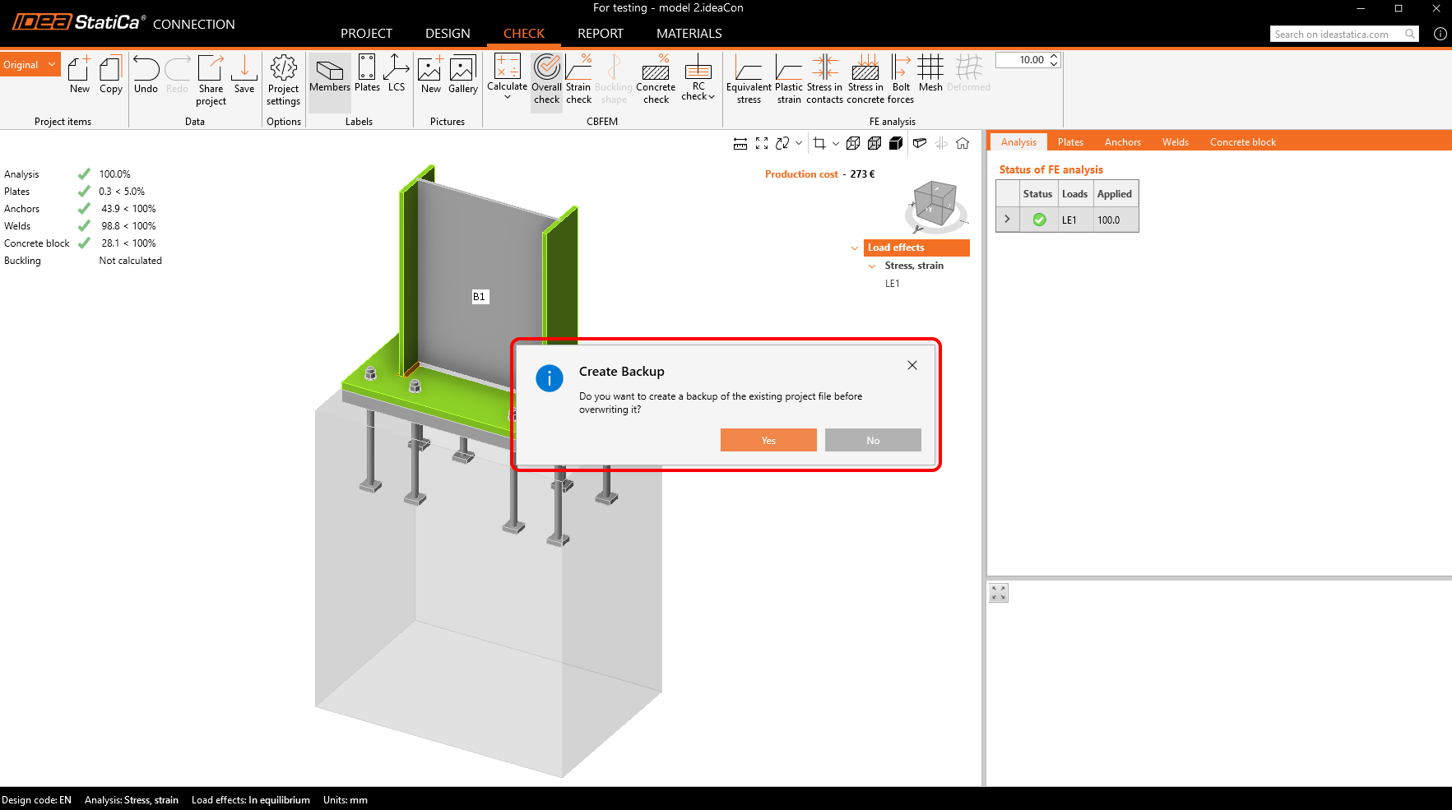Click the LCS label icon
Screen dimensions: 1452x810
pyautogui.click(x=397, y=74)
